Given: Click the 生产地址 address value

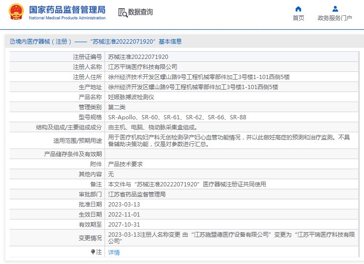Looking at the screenshot, I should (193, 87).
